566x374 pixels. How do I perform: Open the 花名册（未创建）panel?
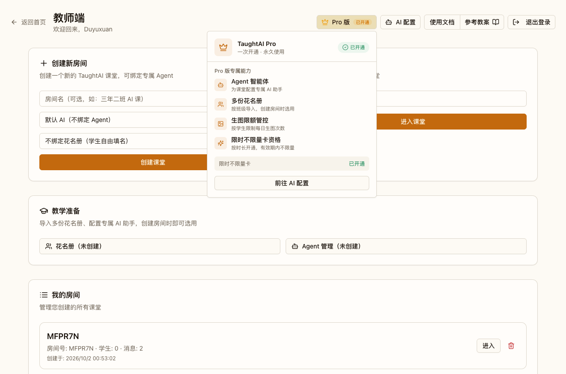[x=160, y=246]
